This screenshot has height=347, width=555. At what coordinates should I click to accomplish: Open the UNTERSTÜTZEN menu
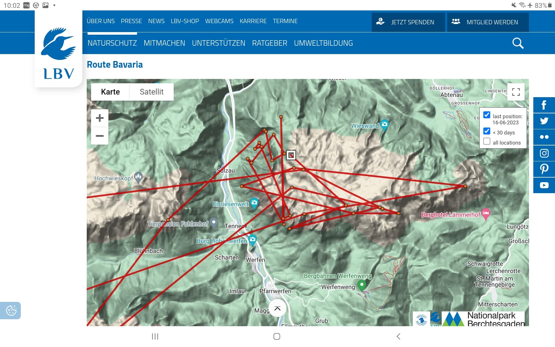click(x=219, y=43)
